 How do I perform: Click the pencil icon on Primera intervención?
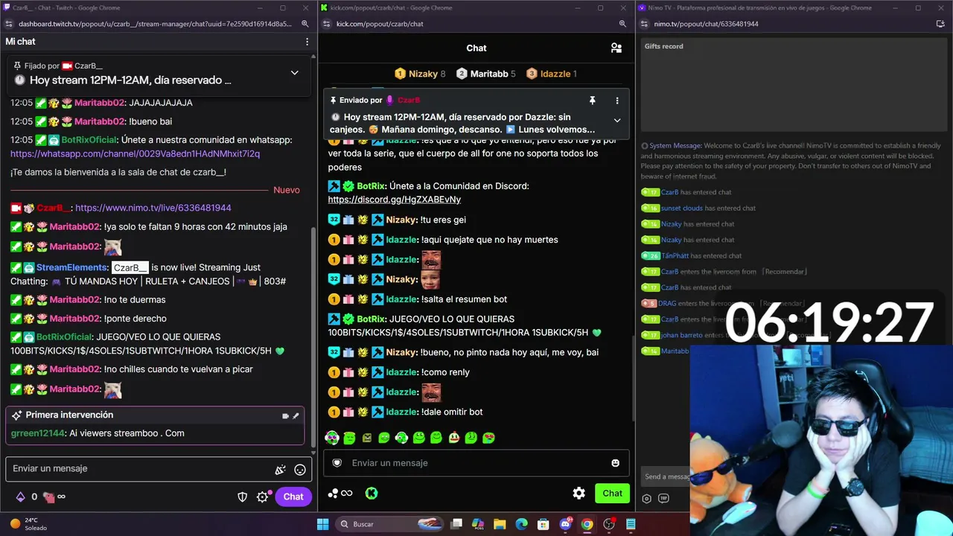tap(296, 416)
